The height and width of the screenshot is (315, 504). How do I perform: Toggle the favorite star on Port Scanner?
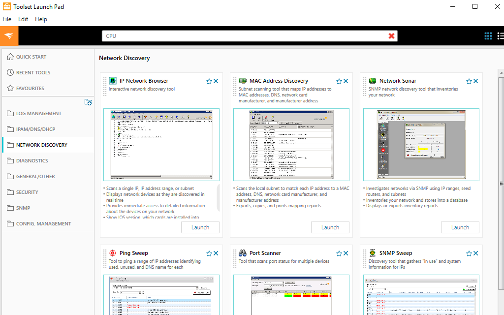(x=339, y=253)
